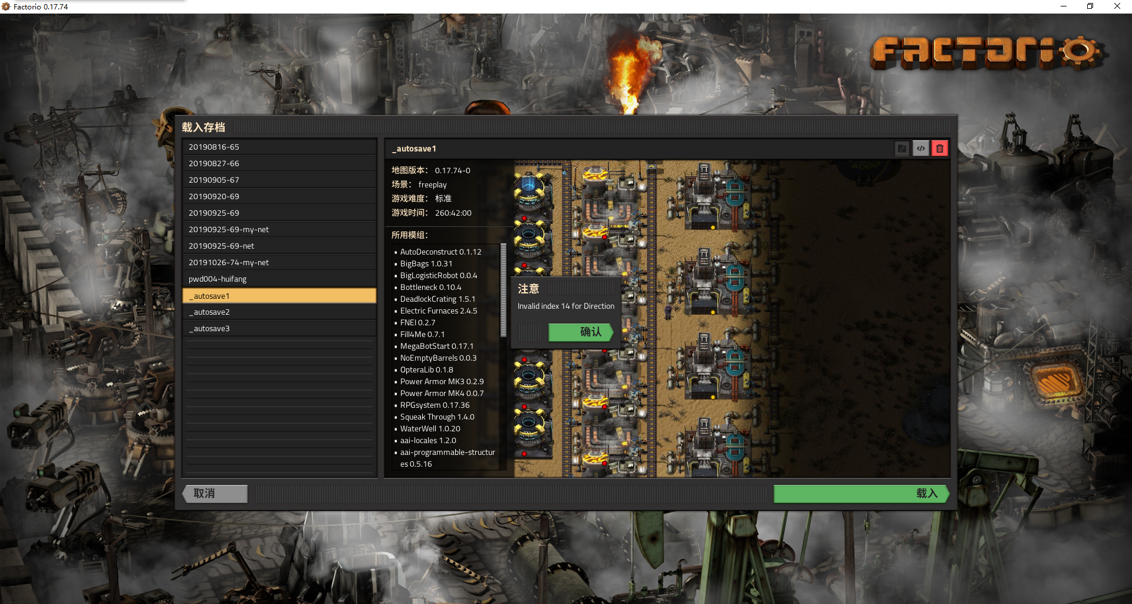Click the BigBags 1.0.31 mod entry
The width and height of the screenshot is (1132, 604).
pos(426,263)
